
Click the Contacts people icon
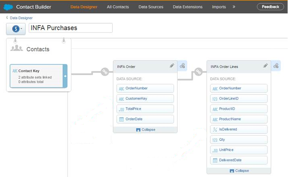click(17, 48)
